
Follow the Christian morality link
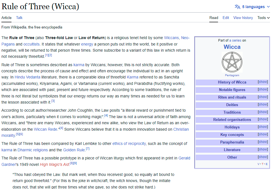click(181, 129)
